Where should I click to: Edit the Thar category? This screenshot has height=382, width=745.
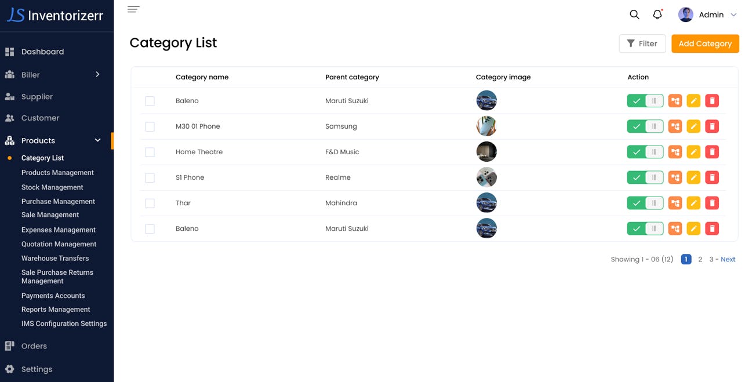click(693, 203)
